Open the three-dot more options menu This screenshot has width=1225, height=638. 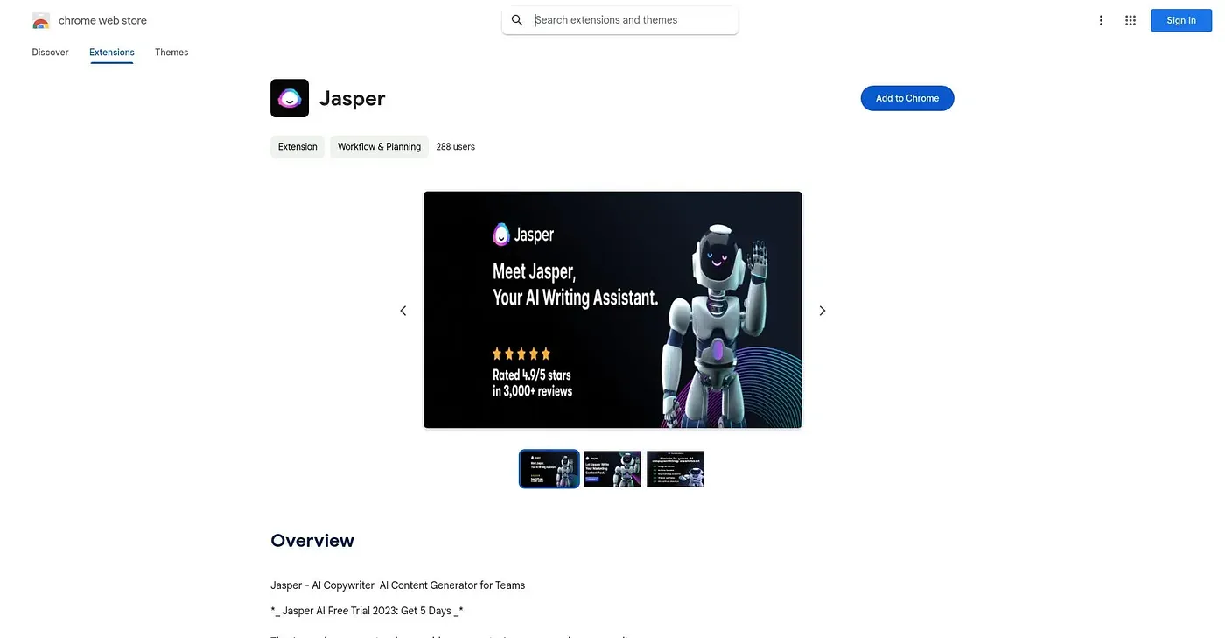[x=1101, y=20]
